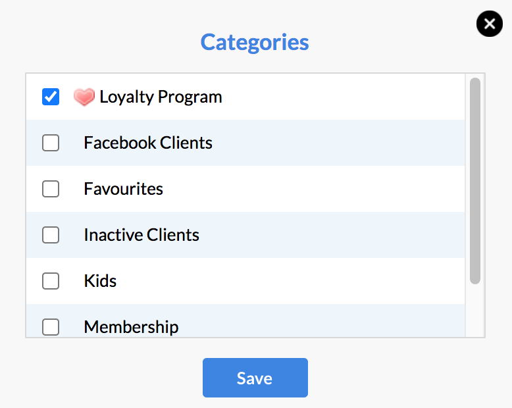Click the category list scrollbar thumb
This screenshot has width=512, height=408.
(474, 181)
